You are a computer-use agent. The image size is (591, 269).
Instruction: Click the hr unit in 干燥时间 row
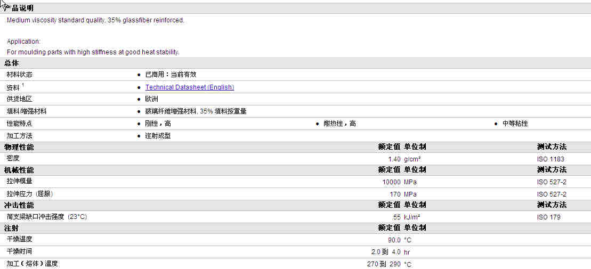tap(407, 252)
